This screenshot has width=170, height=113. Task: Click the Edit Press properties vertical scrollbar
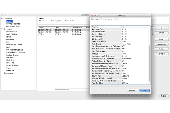[149, 63]
